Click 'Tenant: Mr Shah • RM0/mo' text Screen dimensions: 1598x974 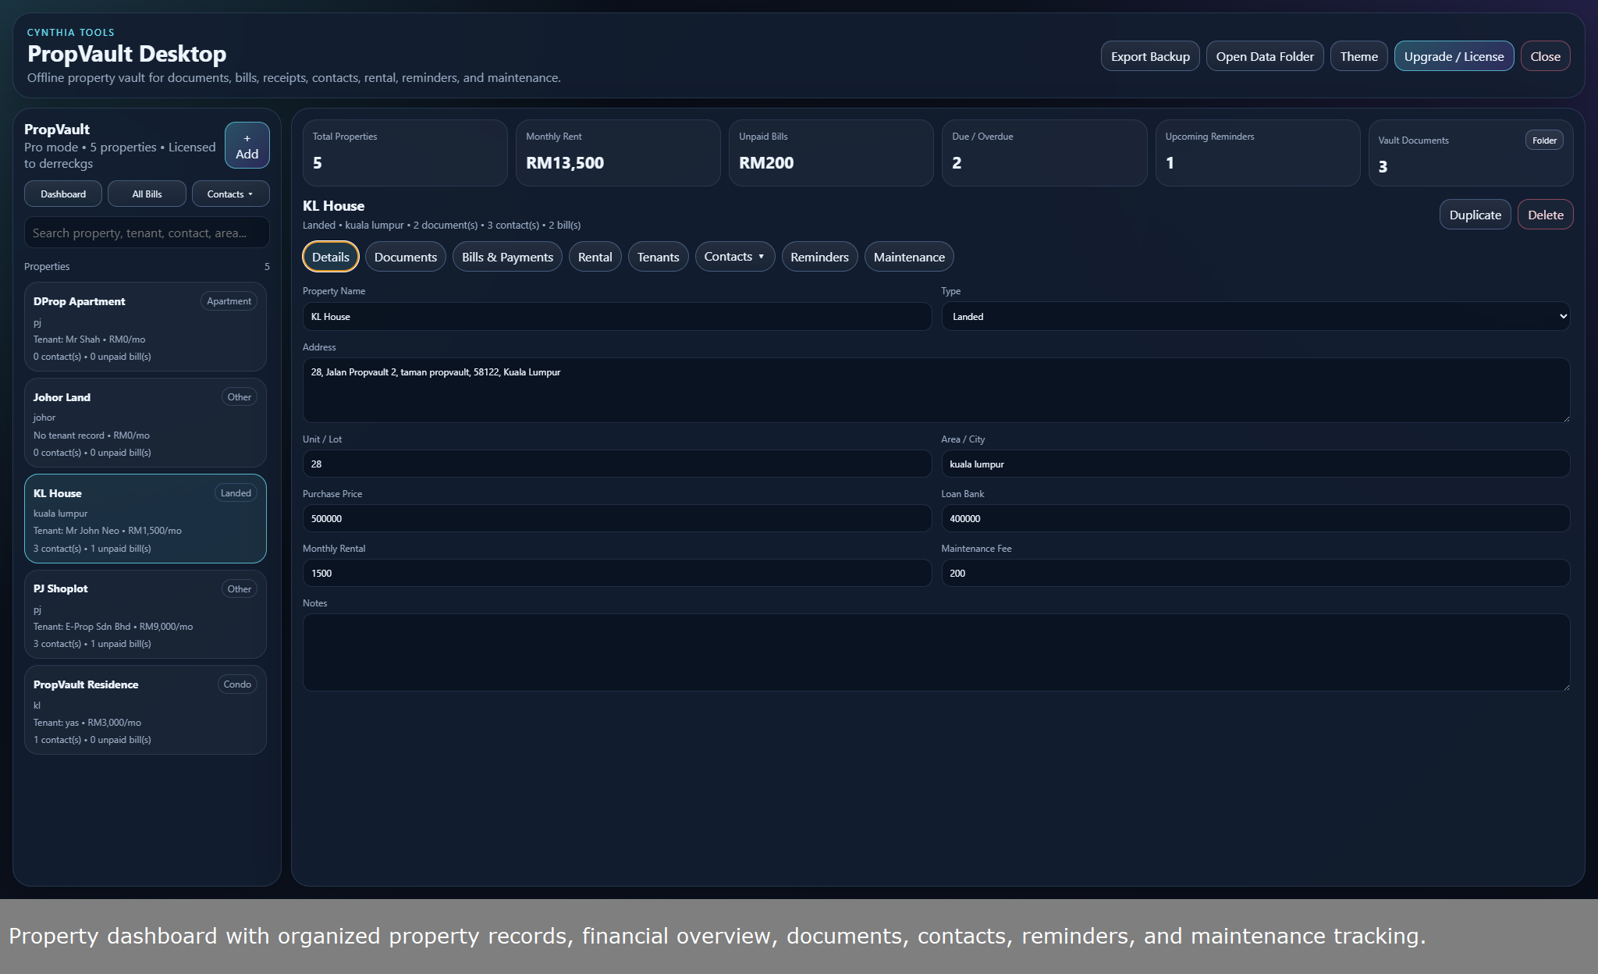coord(89,339)
